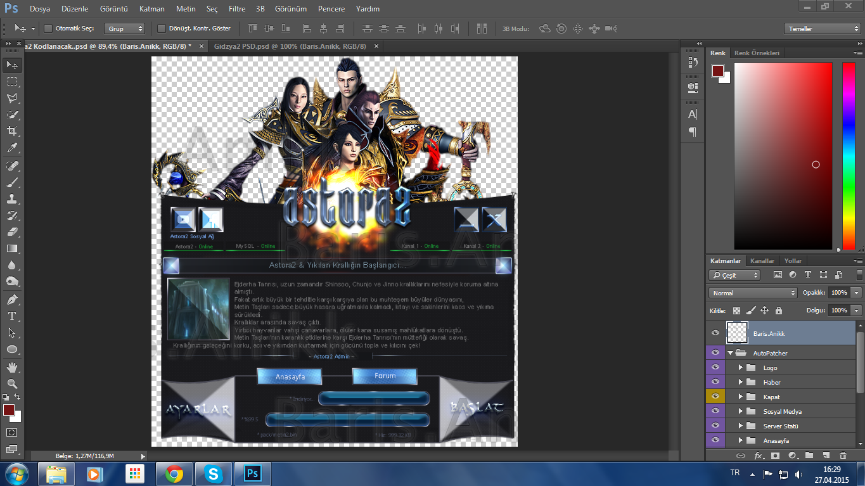Select the Quick Selection tool

point(12,115)
